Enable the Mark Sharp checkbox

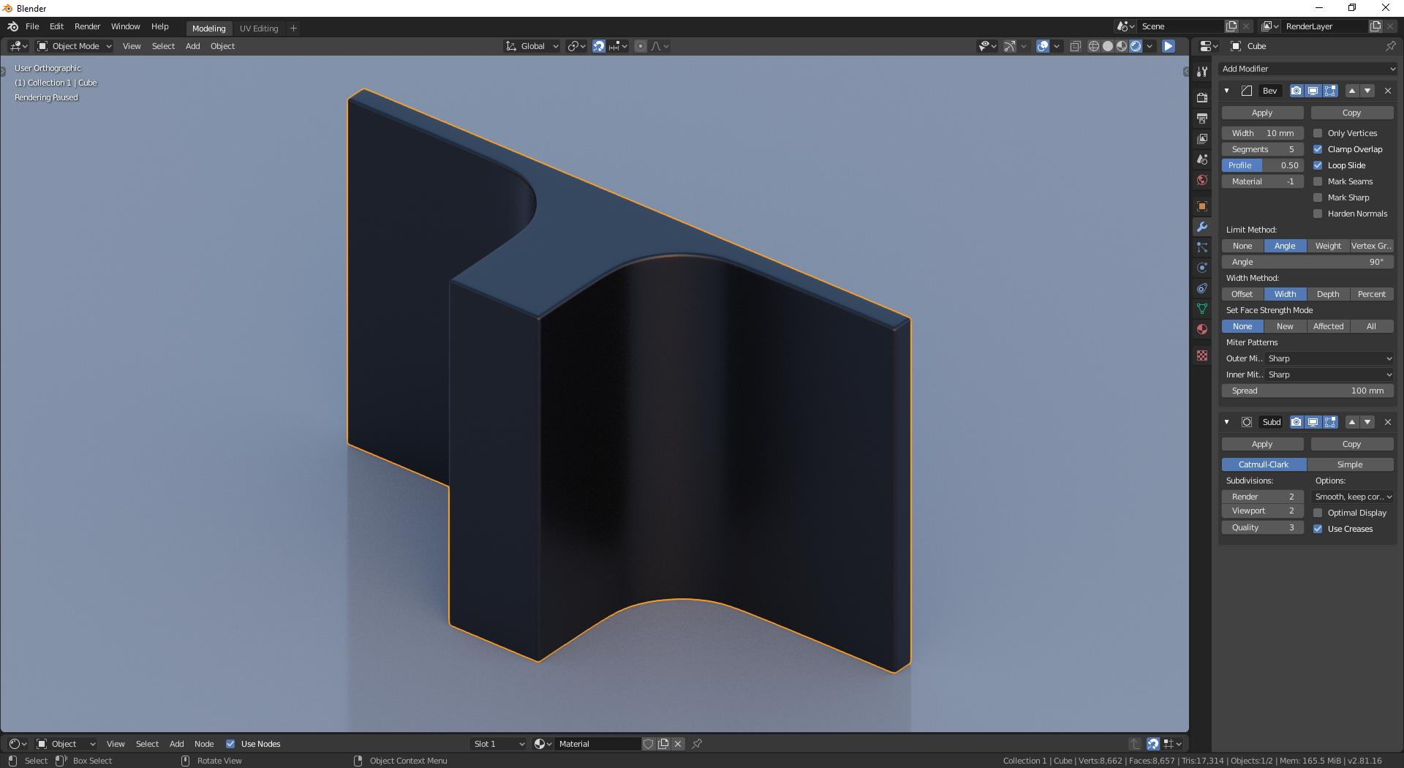click(1318, 197)
